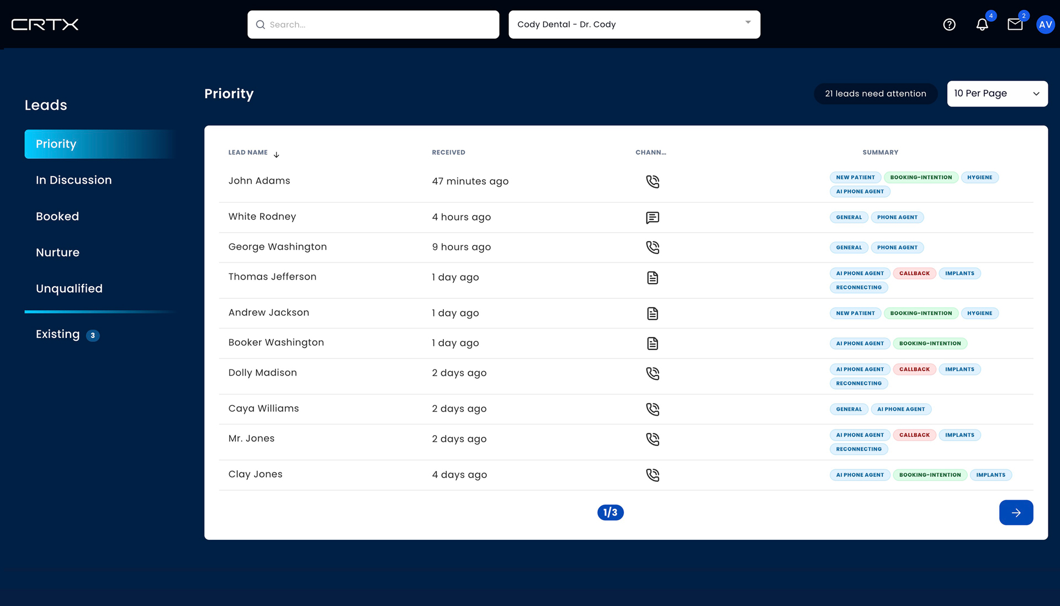Viewport: 1060px width, 606px height.
Task: Click the CRTX logo
Action: click(45, 24)
